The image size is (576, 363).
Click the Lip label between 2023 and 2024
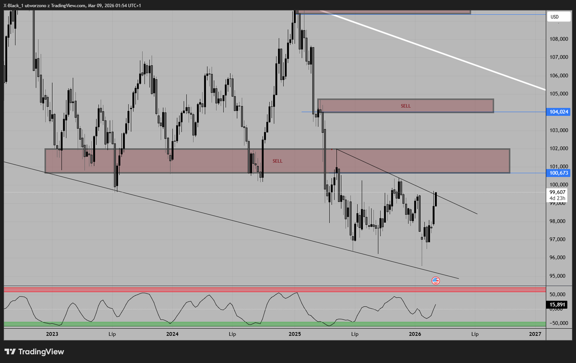(x=112, y=334)
